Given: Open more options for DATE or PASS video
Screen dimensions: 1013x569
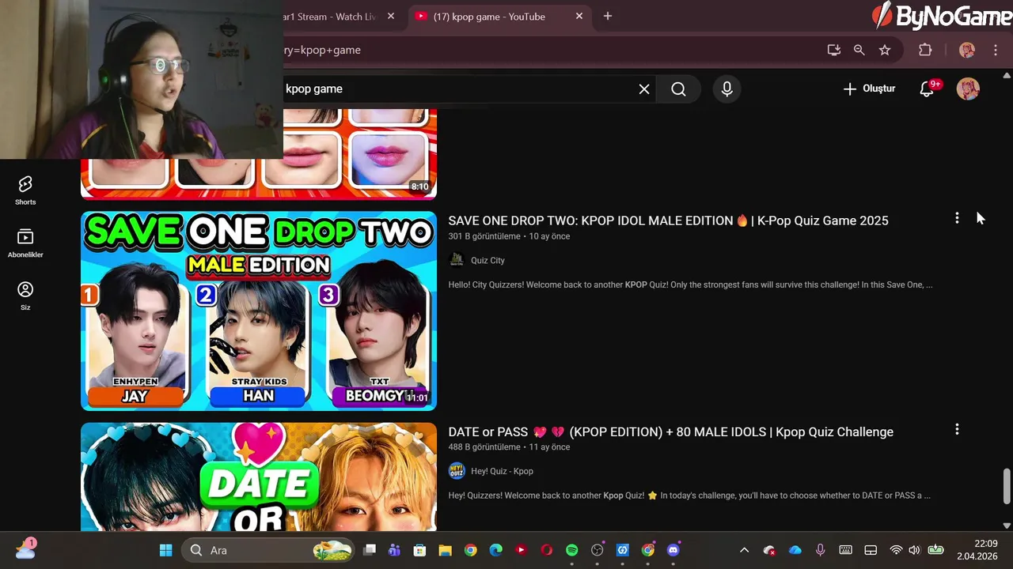Looking at the screenshot, I should pos(957,429).
